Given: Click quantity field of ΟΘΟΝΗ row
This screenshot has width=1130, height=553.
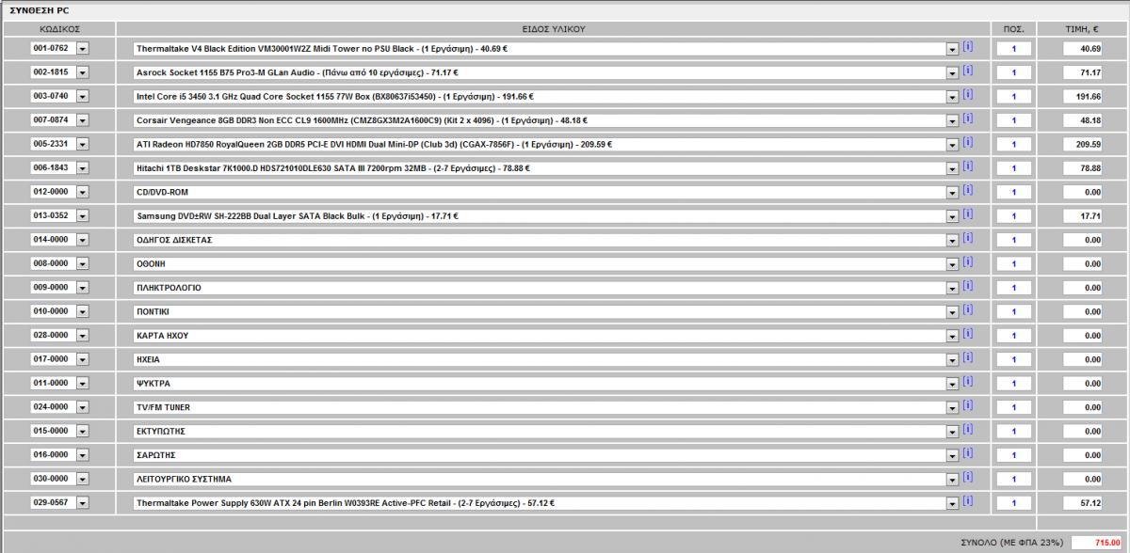Looking at the screenshot, I should tap(1013, 263).
